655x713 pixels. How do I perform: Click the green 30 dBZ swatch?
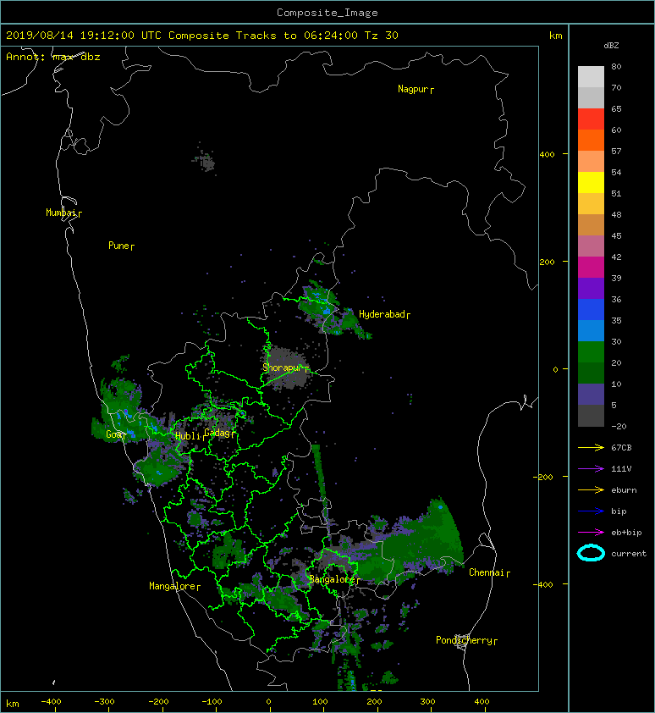click(x=591, y=351)
